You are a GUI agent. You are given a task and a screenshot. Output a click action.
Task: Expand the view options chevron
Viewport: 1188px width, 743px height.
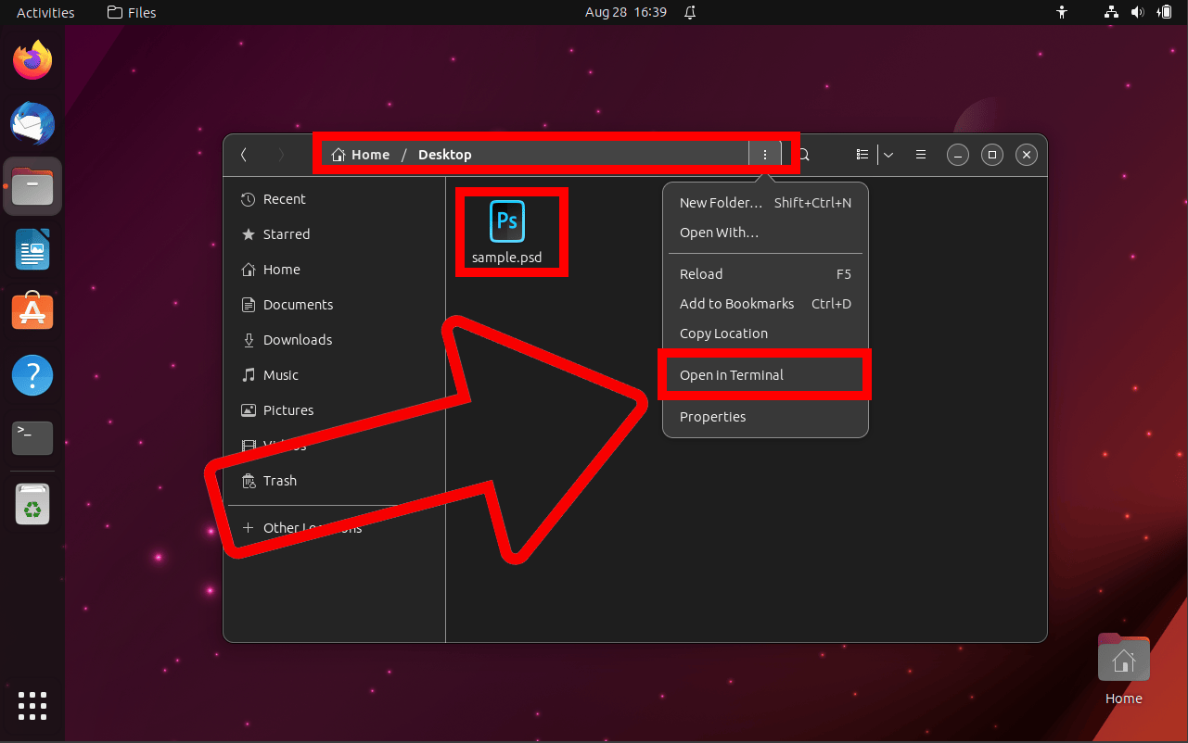click(x=888, y=154)
